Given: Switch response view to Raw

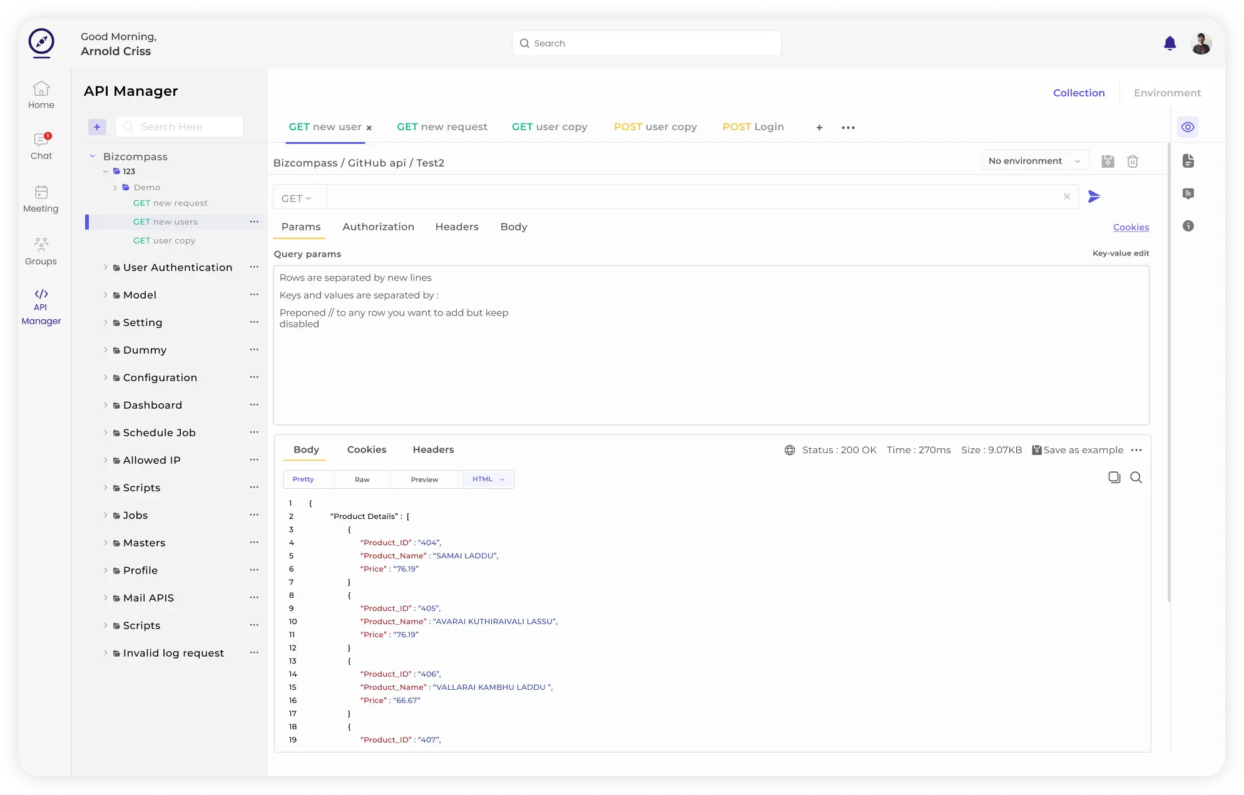Looking at the screenshot, I should coord(362,480).
